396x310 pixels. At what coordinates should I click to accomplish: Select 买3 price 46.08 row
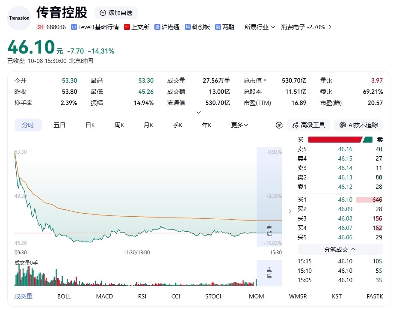(340, 218)
